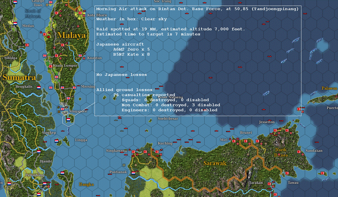This screenshot has height=197, width=338.
Task: Click the Bangka island label
Action: pos(86,184)
